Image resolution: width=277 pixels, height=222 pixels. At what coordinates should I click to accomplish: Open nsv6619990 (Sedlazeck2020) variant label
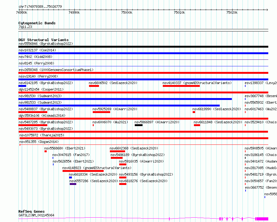(x=217, y=109)
